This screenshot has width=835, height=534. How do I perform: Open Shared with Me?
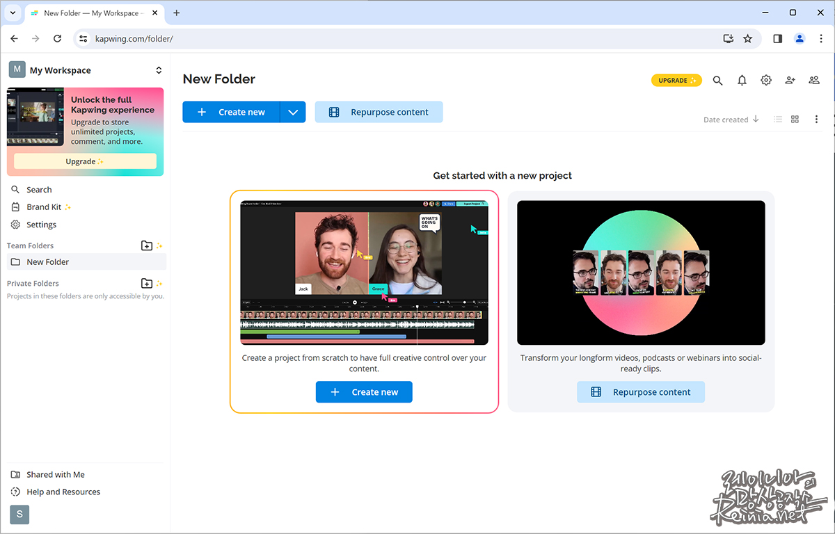point(48,475)
